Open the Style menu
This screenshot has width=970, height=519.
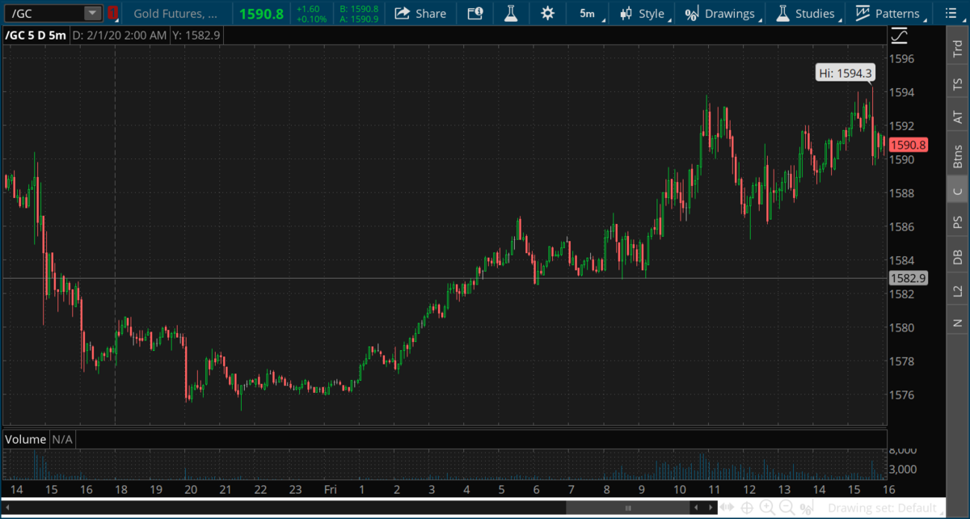[642, 13]
